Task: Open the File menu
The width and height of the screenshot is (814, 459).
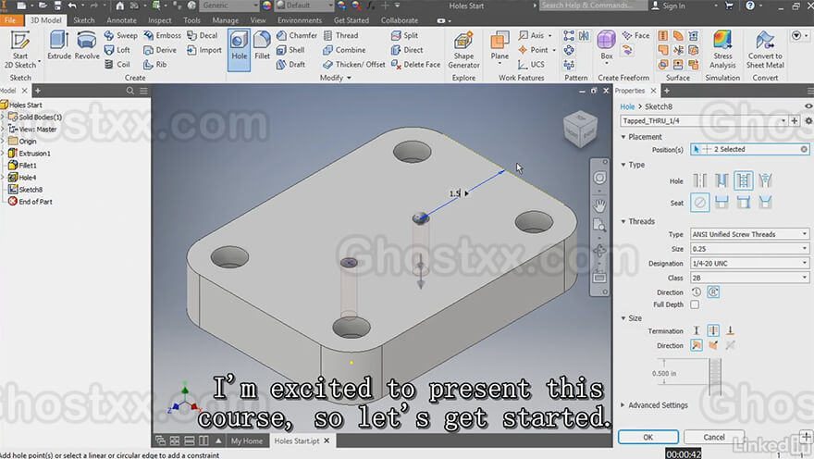Action: tap(10, 20)
